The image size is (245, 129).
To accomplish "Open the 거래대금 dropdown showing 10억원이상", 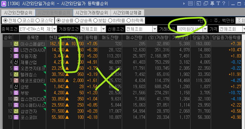I will point(205,29).
